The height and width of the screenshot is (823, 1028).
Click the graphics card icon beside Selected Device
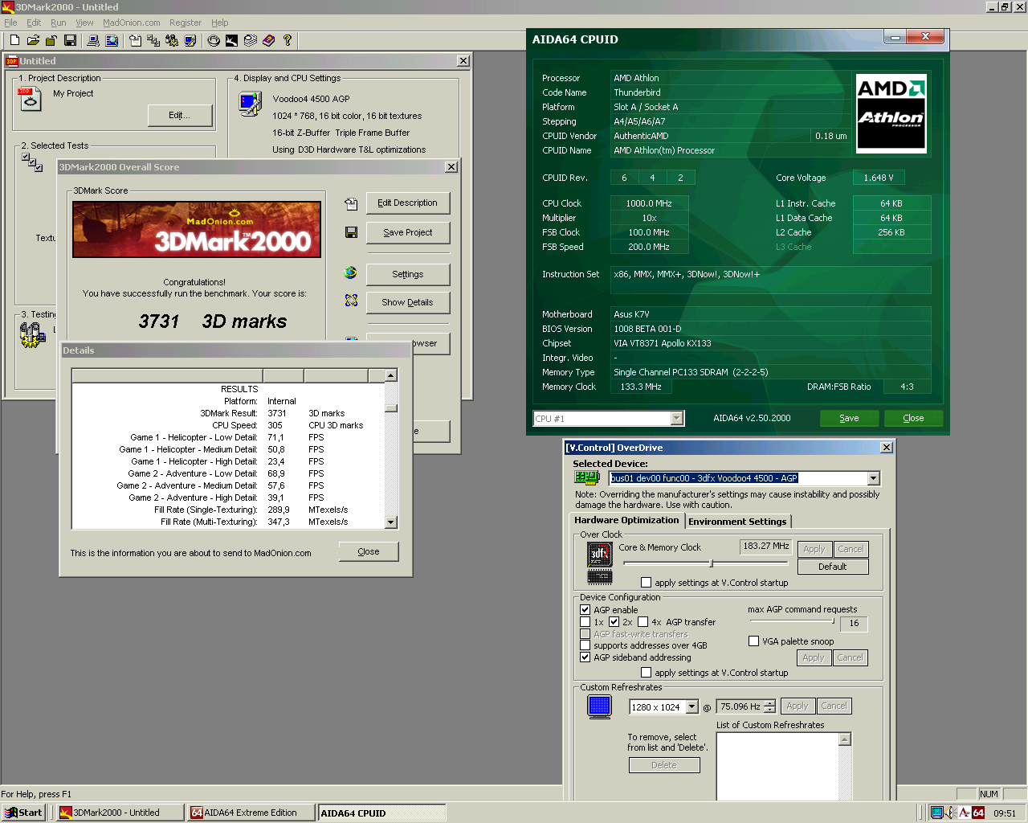pos(587,477)
